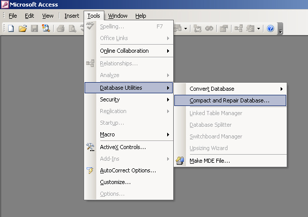Screen dimensions: 308x217
Task: Click the Open folder toolbar icon
Action: (23, 28)
